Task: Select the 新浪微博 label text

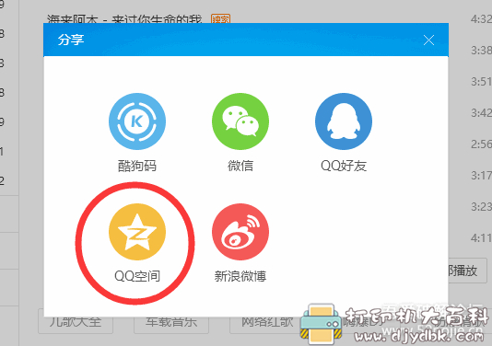Action: [x=240, y=276]
